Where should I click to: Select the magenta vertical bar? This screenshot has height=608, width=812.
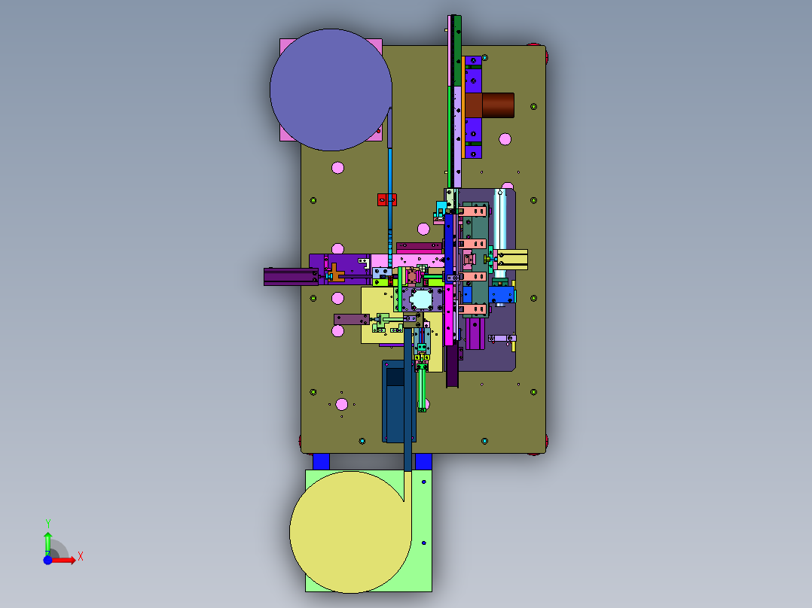[448, 314]
